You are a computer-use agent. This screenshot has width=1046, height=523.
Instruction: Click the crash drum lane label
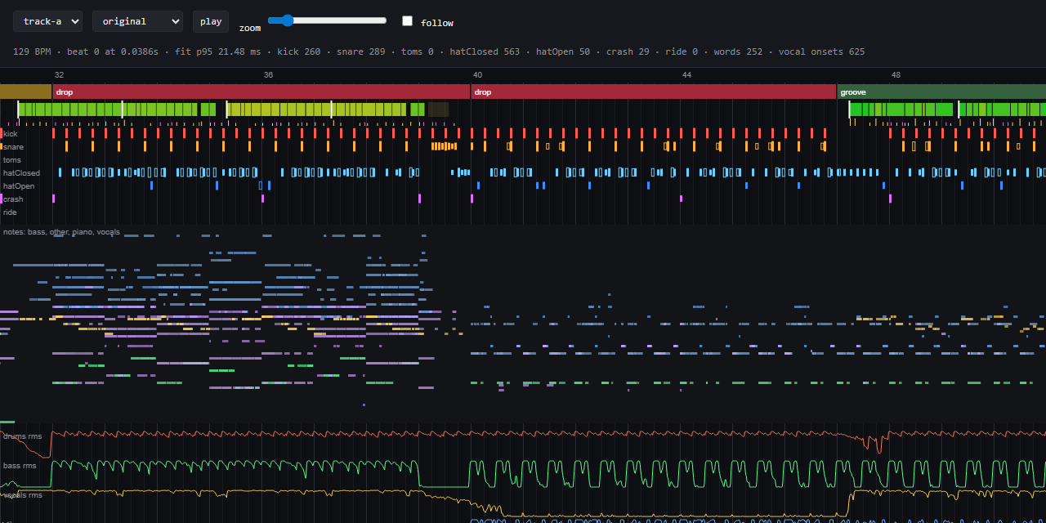click(13, 199)
